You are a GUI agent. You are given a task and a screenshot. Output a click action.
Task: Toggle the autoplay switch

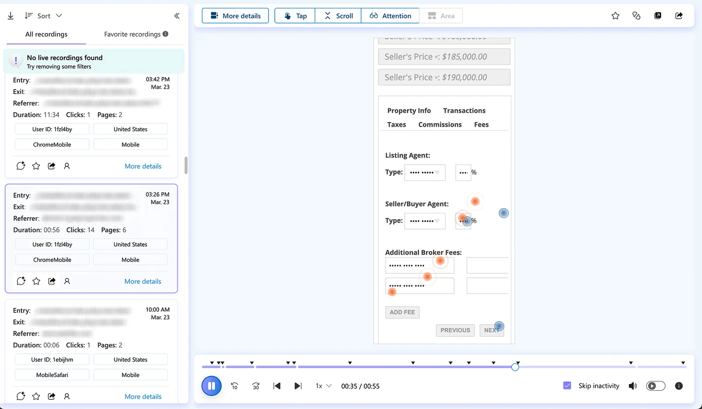[655, 386]
